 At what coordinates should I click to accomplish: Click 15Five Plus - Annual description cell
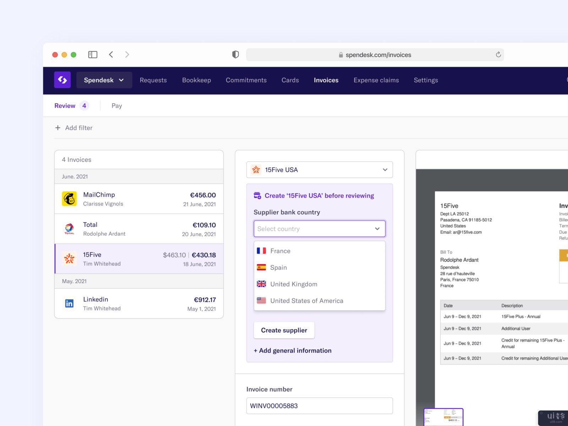click(521, 316)
